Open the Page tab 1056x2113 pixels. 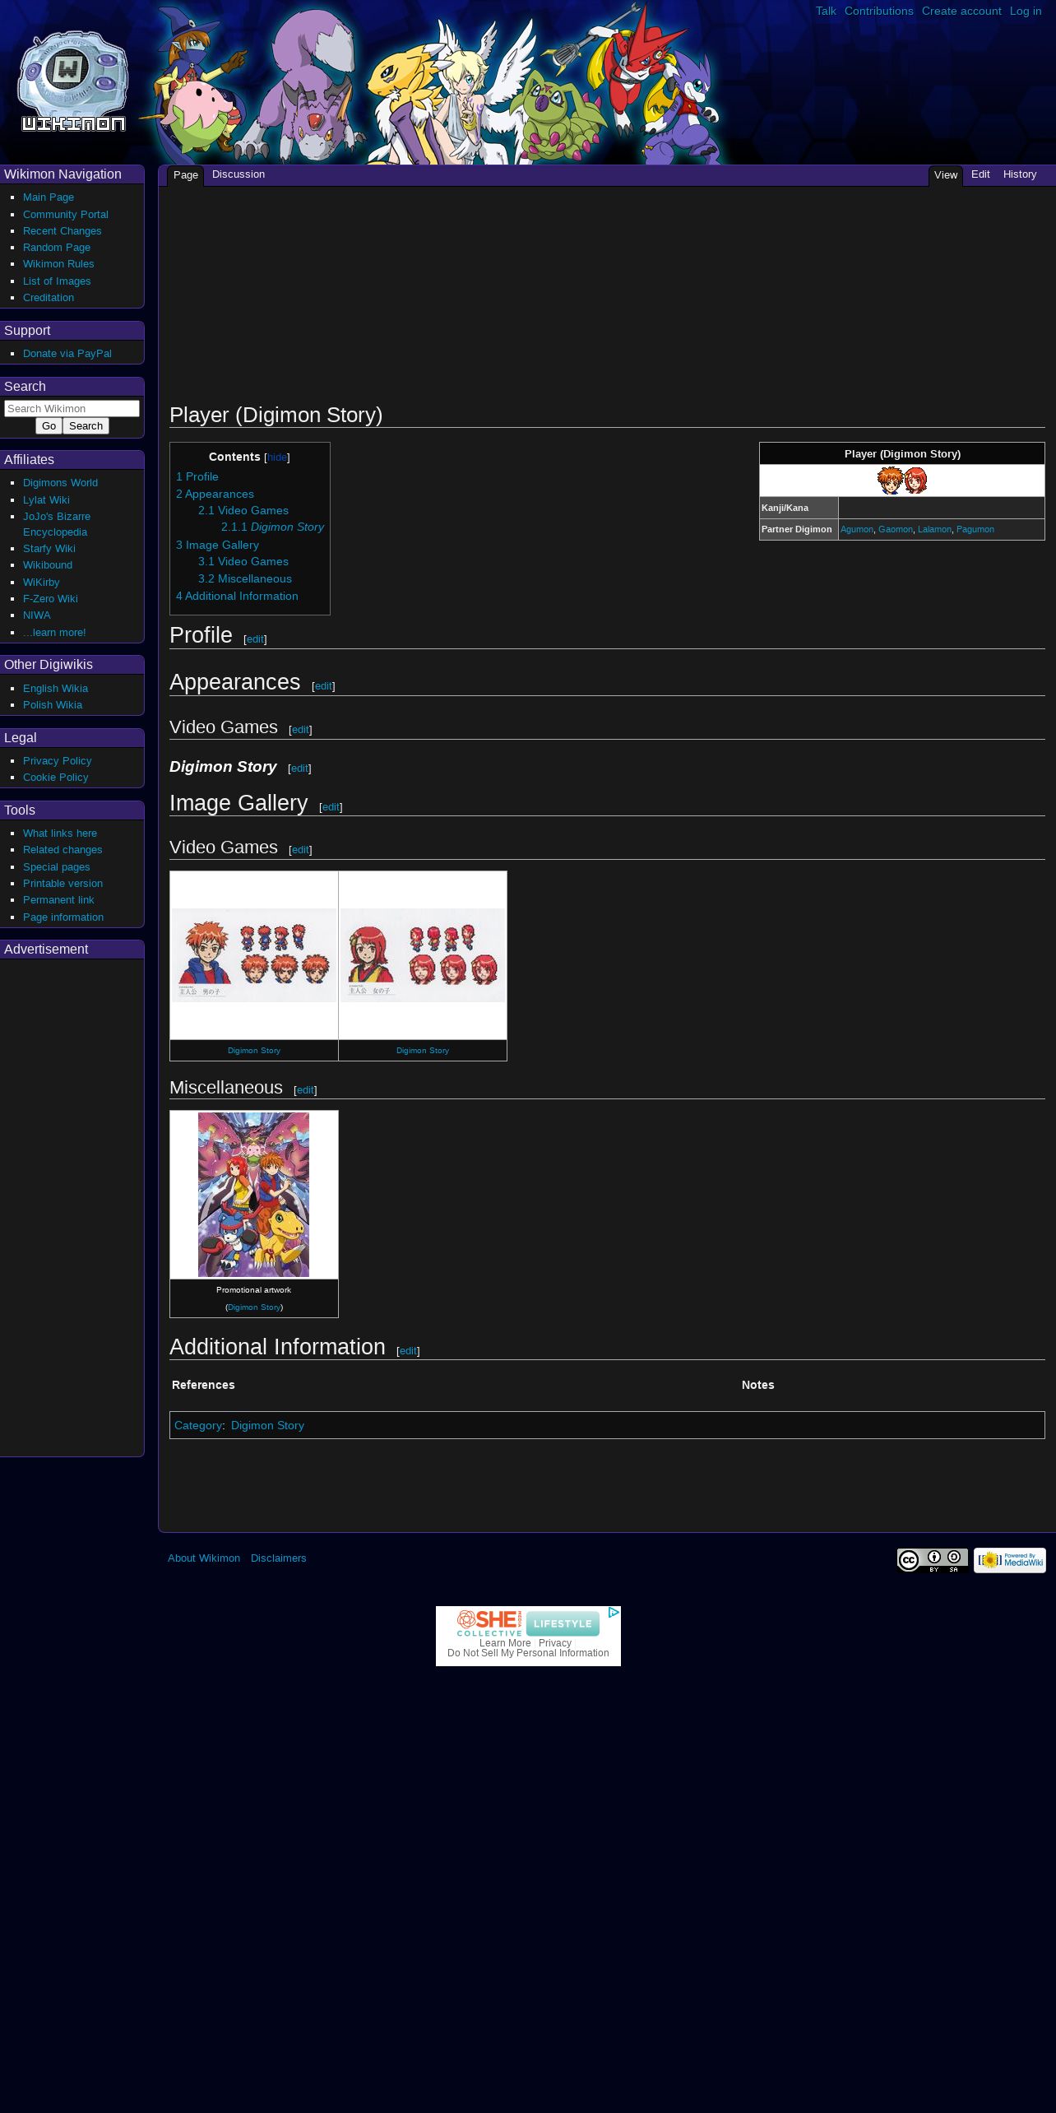point(186,175)
